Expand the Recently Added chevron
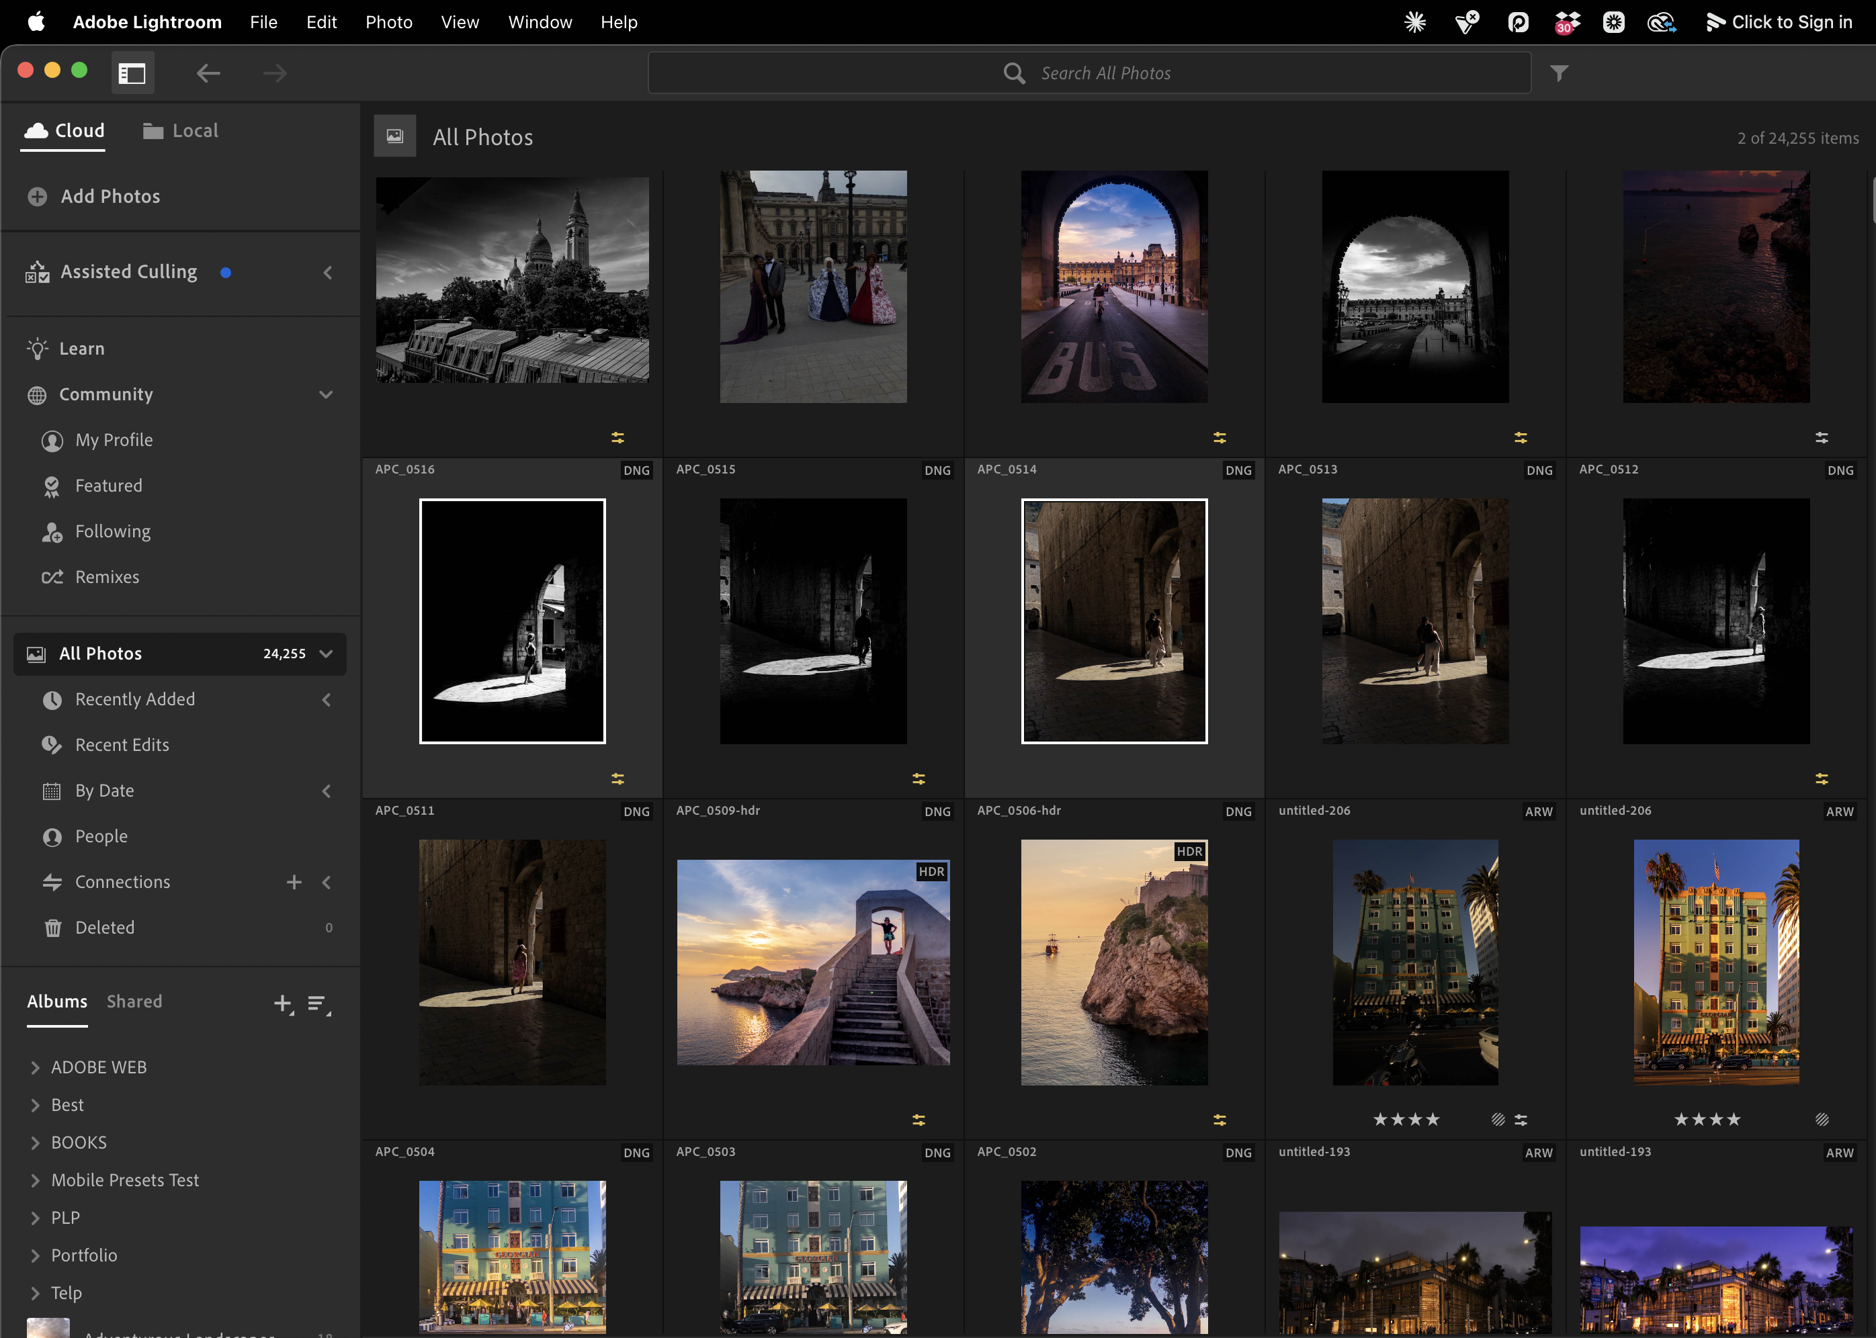The image size is (1876, 1338). (327, 699)
